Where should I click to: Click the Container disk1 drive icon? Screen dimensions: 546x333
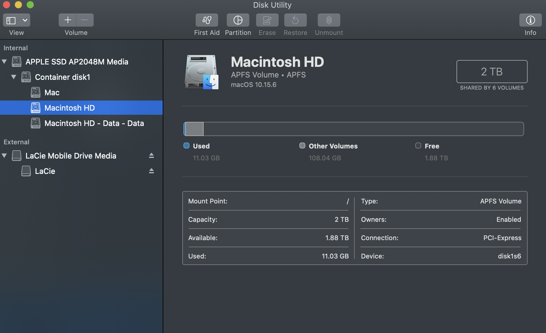coord(26,77)
